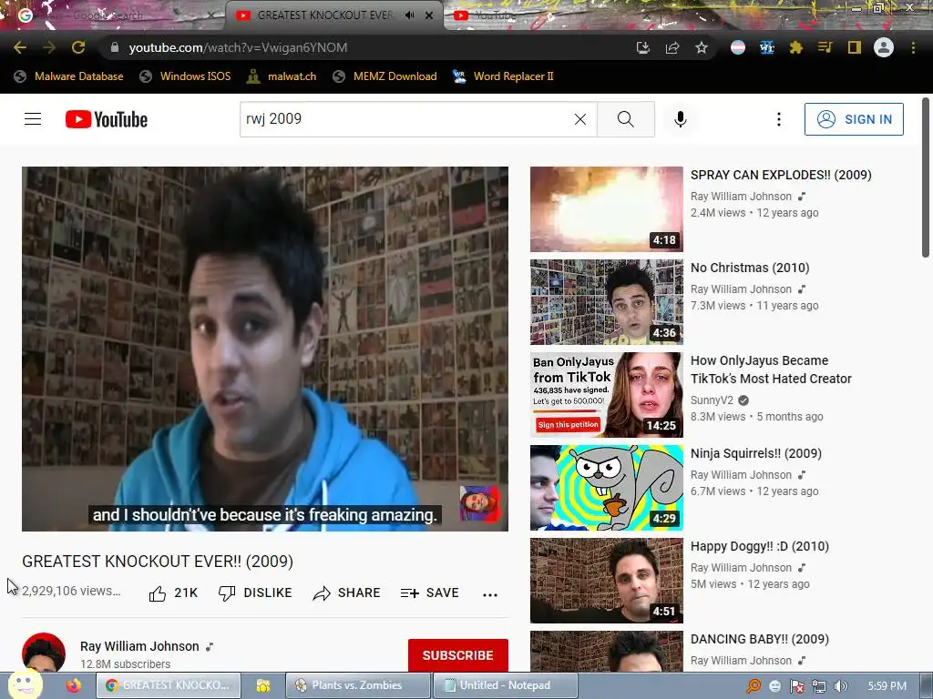Click the volume speaker tray icon

pos(840,686)
